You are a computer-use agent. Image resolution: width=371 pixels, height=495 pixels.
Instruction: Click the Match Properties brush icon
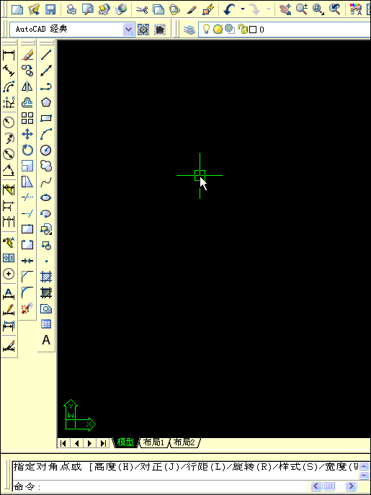(x=192, y=9)
